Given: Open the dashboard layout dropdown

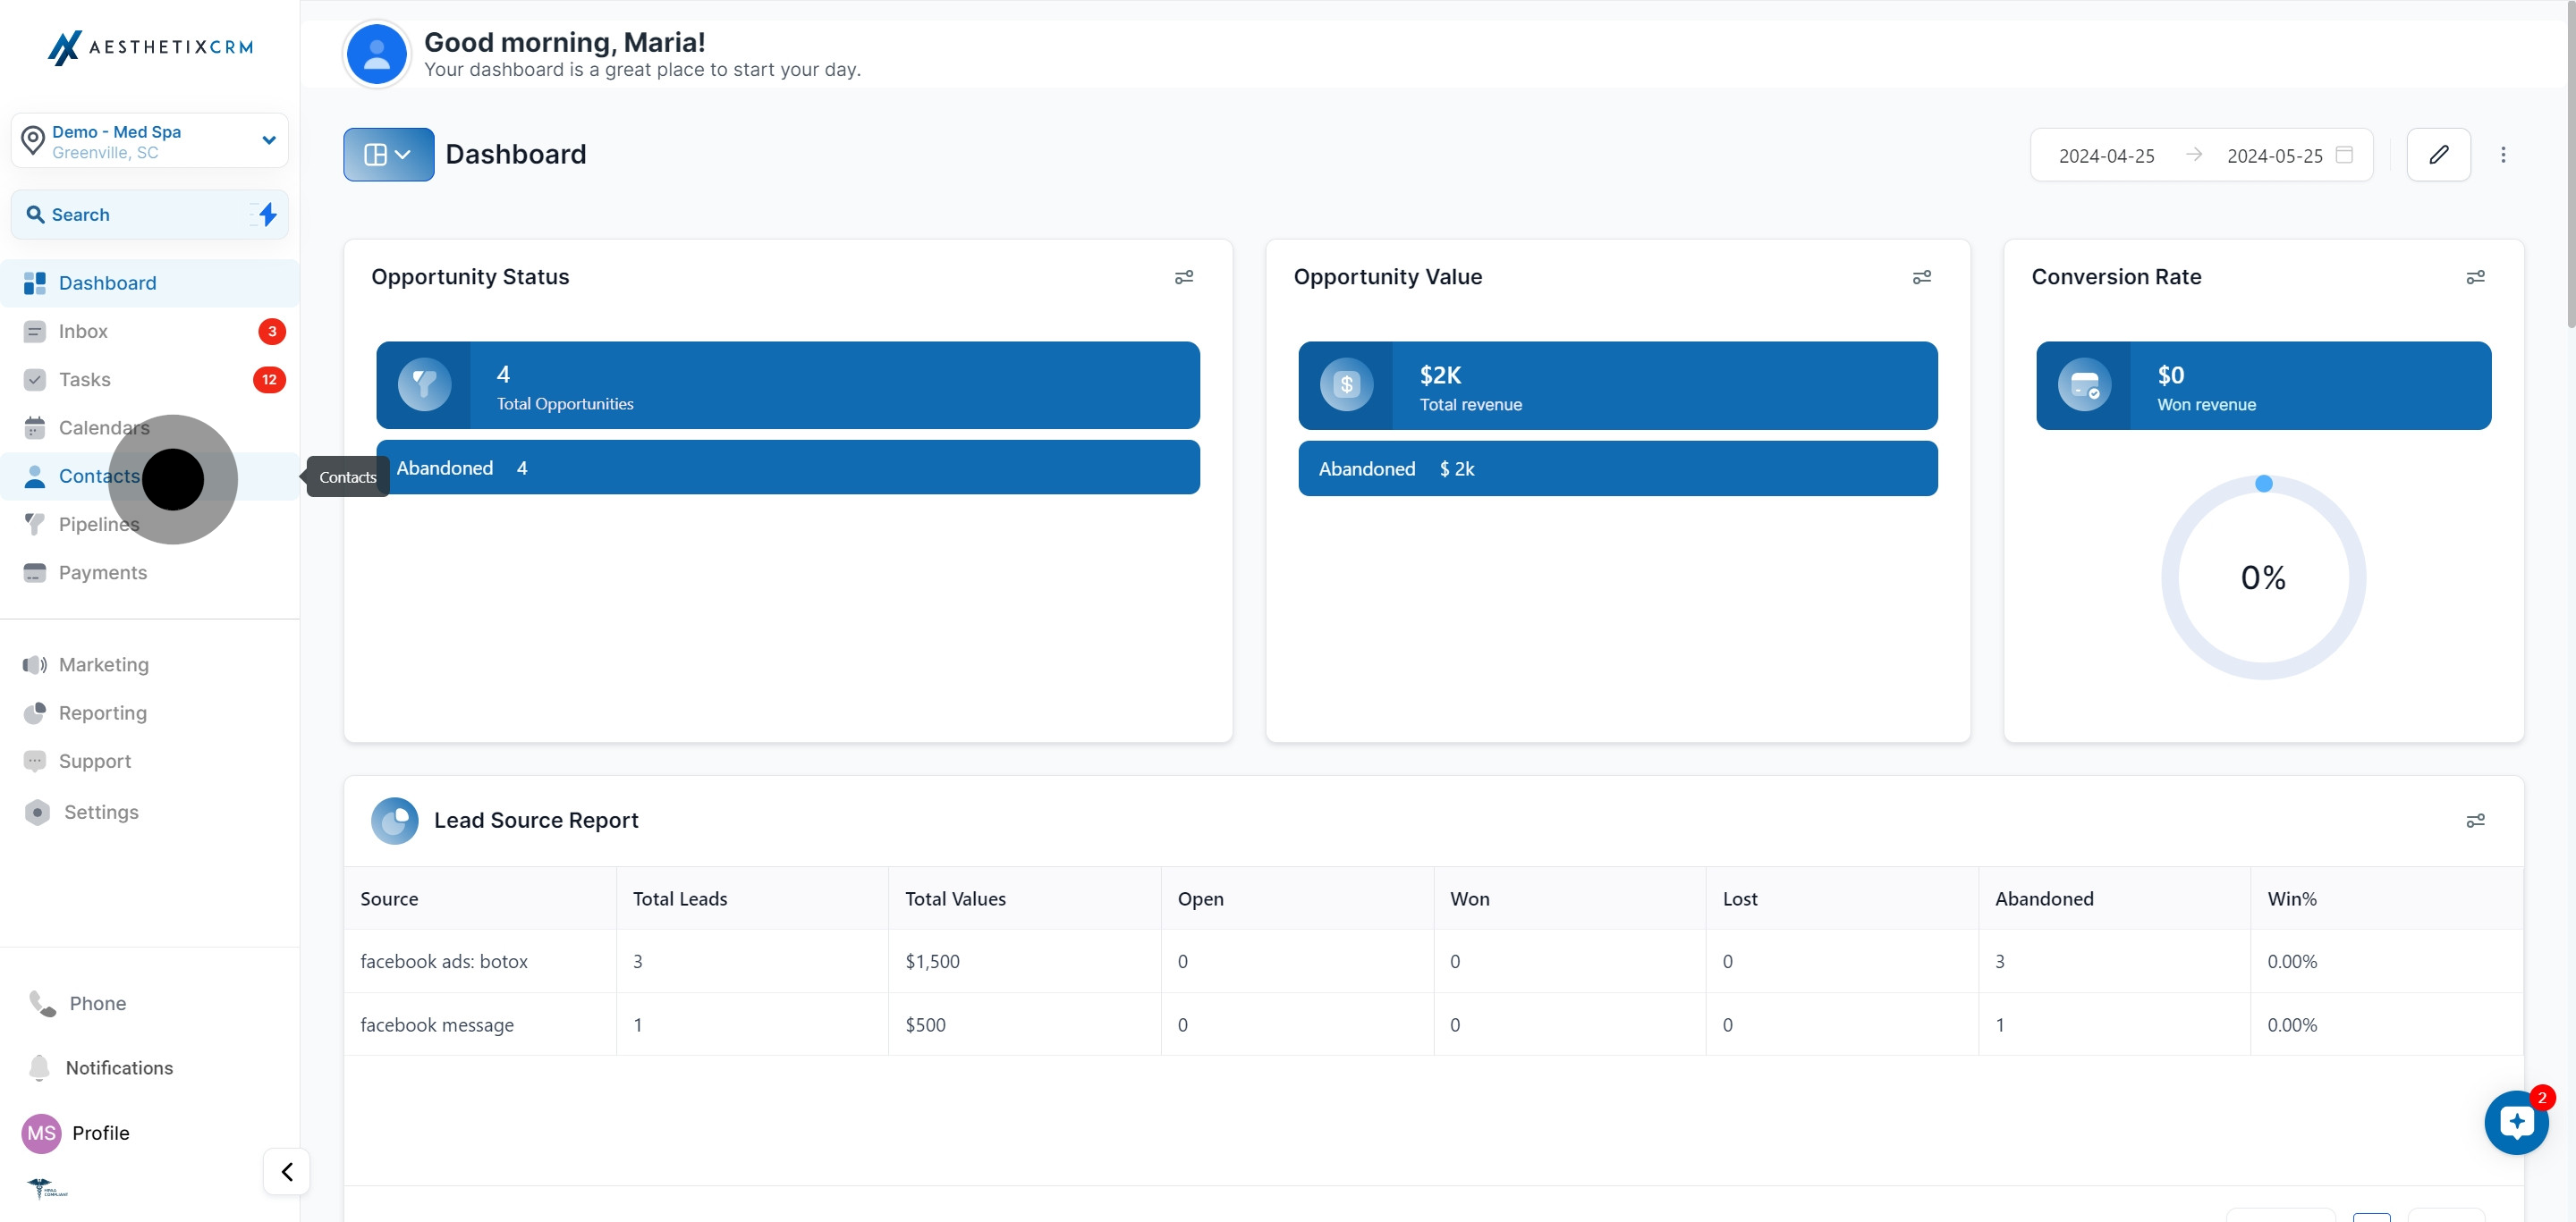Looking at the screenshot, I should point(388,155).
